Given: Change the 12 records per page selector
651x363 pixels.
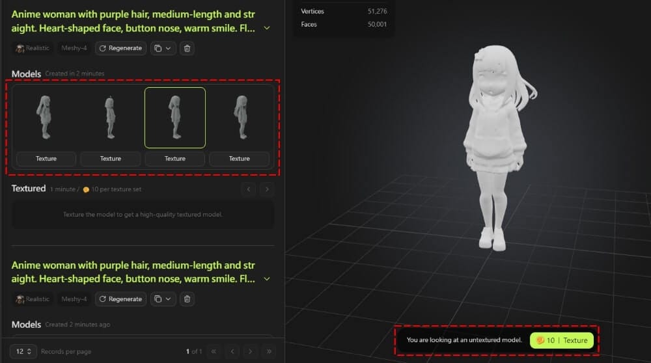Looking at the screenshot, I should (x=23, y=351).
